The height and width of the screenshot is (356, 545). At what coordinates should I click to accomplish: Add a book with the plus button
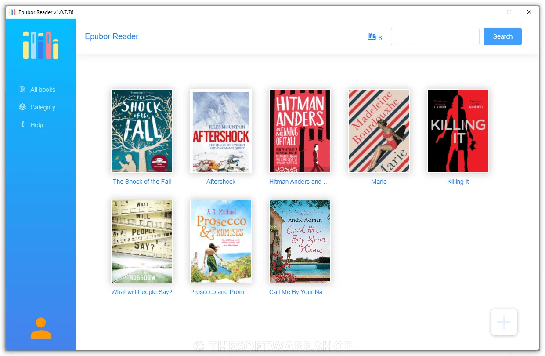504,322
